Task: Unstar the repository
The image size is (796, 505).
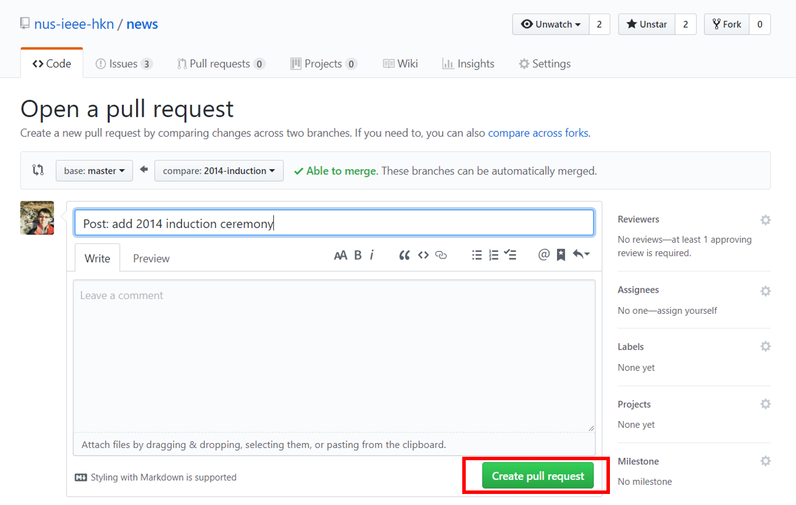Action: 647,24
